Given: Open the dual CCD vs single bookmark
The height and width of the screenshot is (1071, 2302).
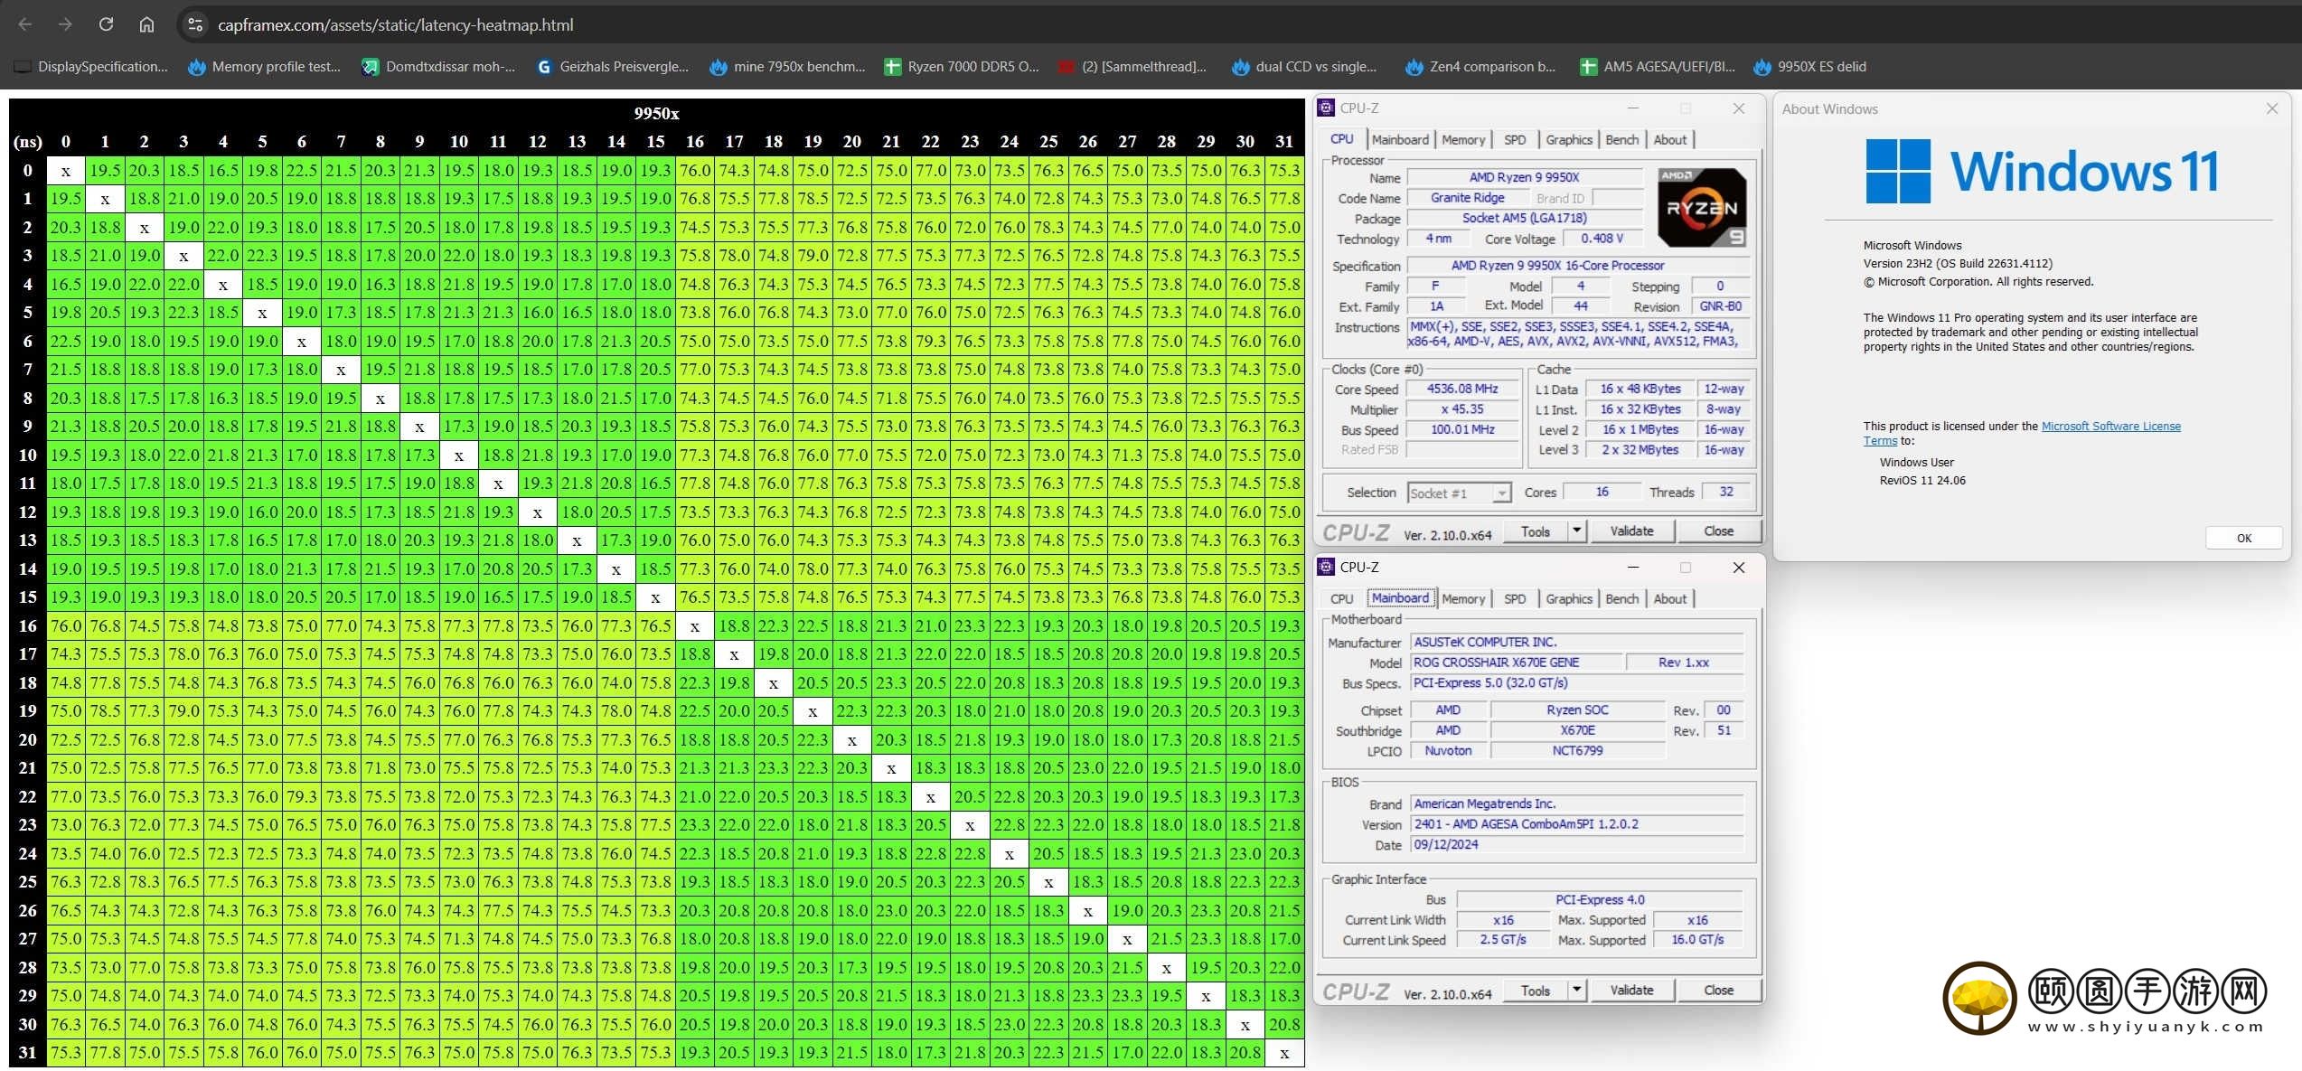Looking at the screenshot, I should tap(1305, 66).
